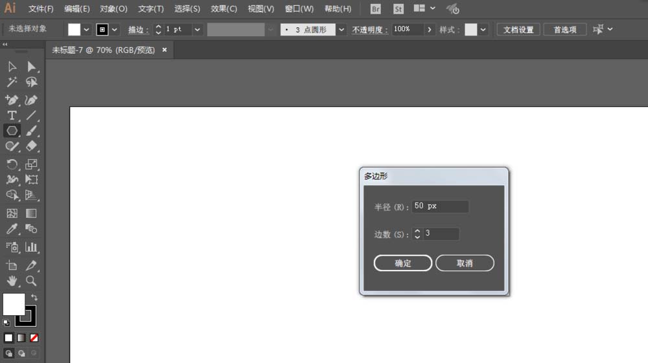
Task: Open the 对象(O) menu
Action: (x=113, y=8)
